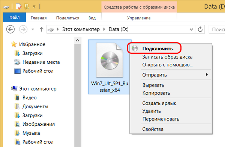Open the address bar history dropdown
This screenshot has height=147, width=225.
[x=191, y=29]
